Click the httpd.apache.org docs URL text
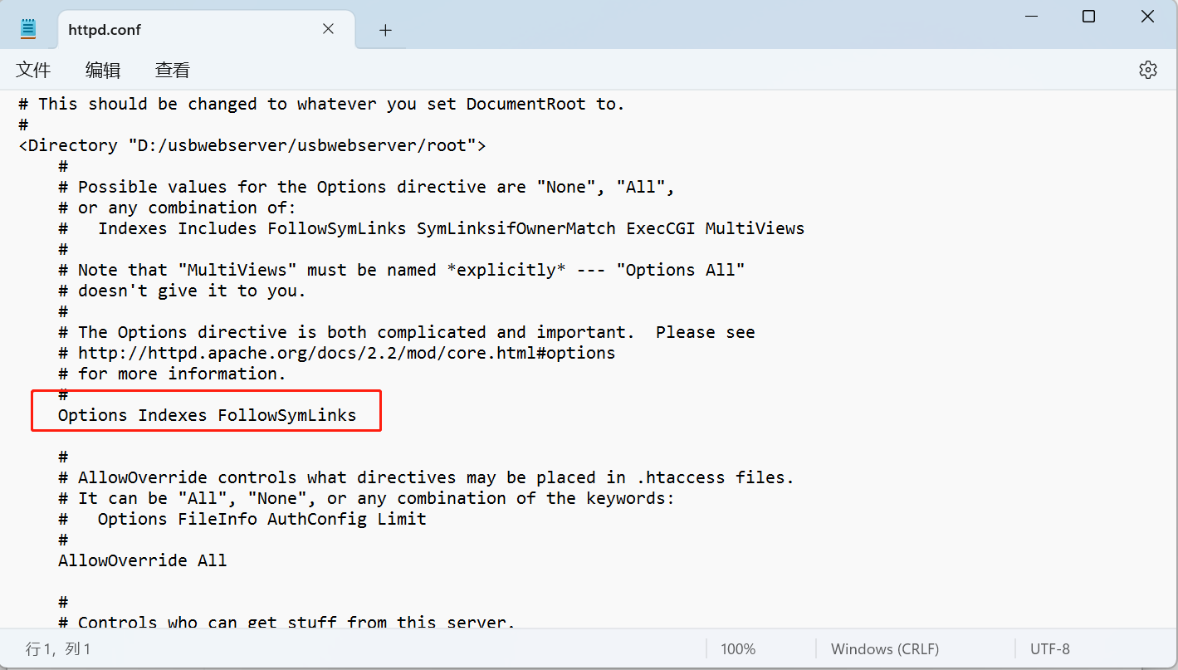The image size is (1178, 670). (x=346, y=353)
